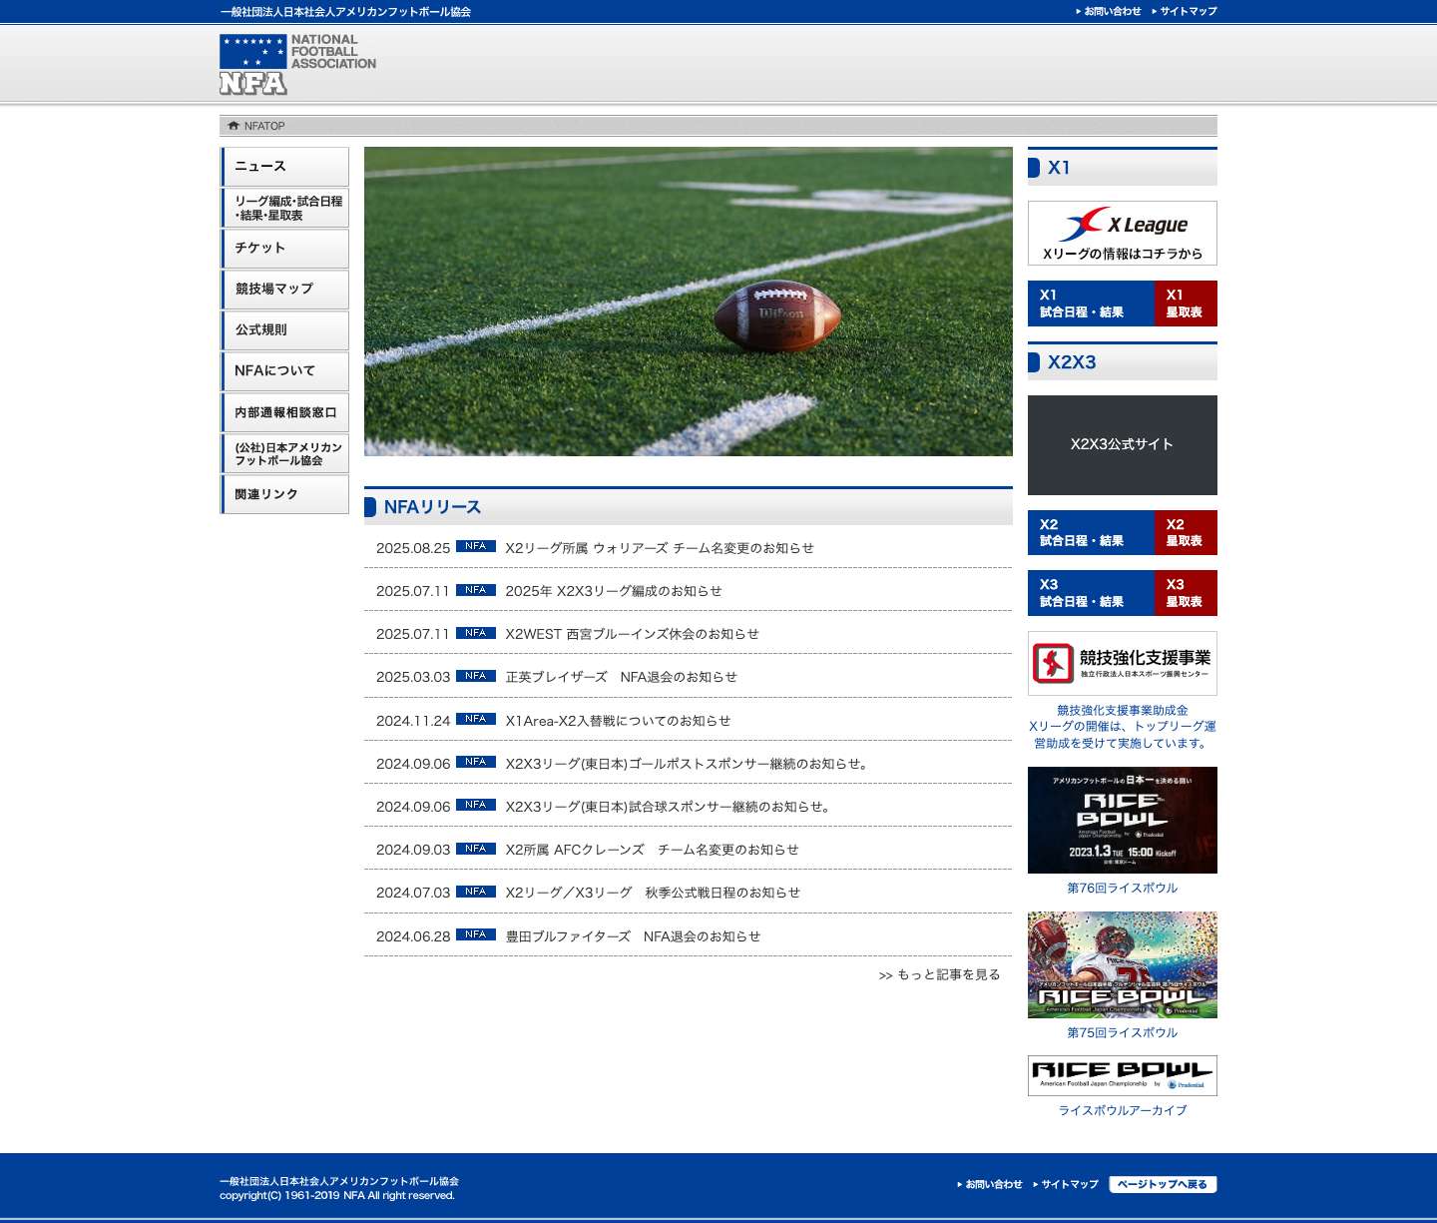Click ページトップへ戻る in the footer
Image resolution: width=1437 pixels, height=1223 pixels.
(x=1164, y=1184)
